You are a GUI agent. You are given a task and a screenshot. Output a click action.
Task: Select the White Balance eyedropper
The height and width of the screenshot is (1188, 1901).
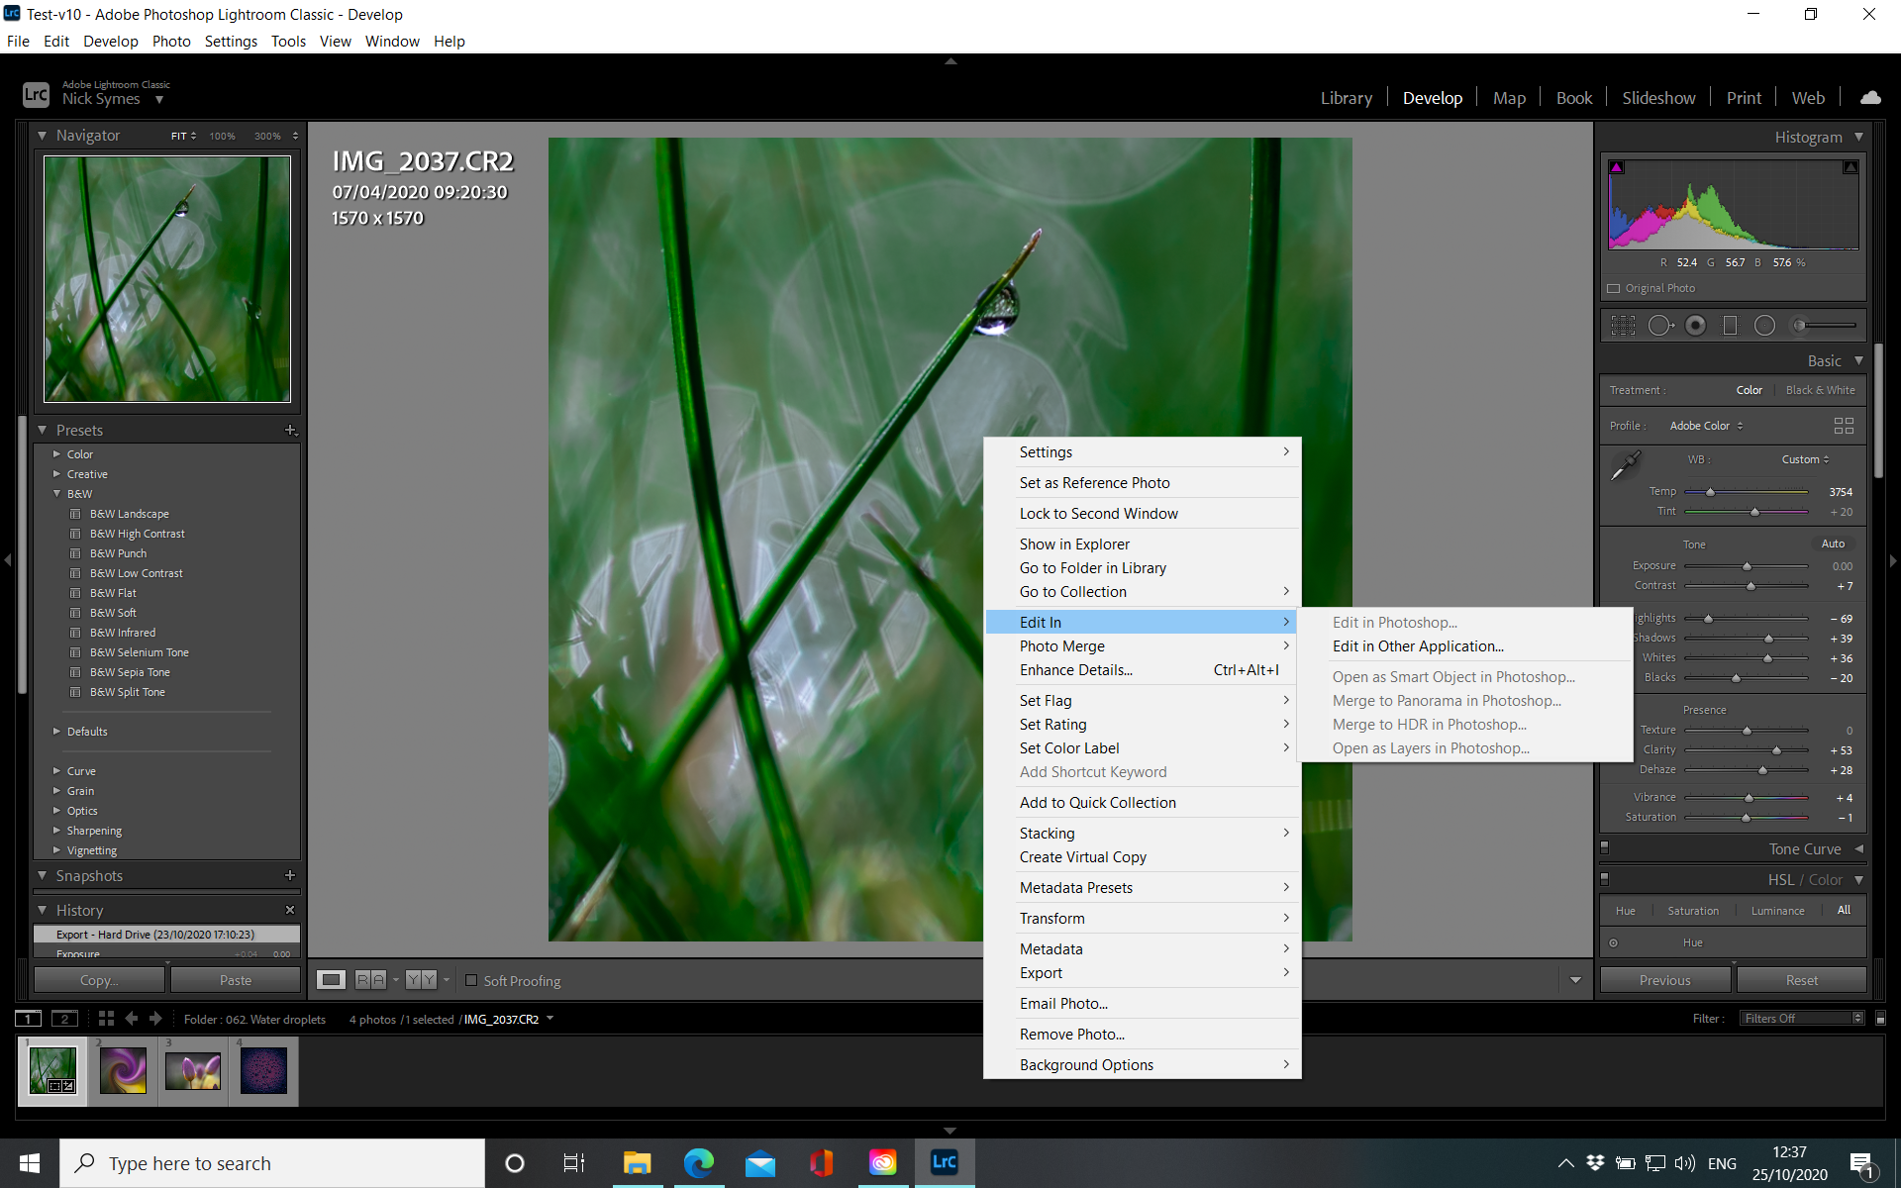tap(1627, 463)
